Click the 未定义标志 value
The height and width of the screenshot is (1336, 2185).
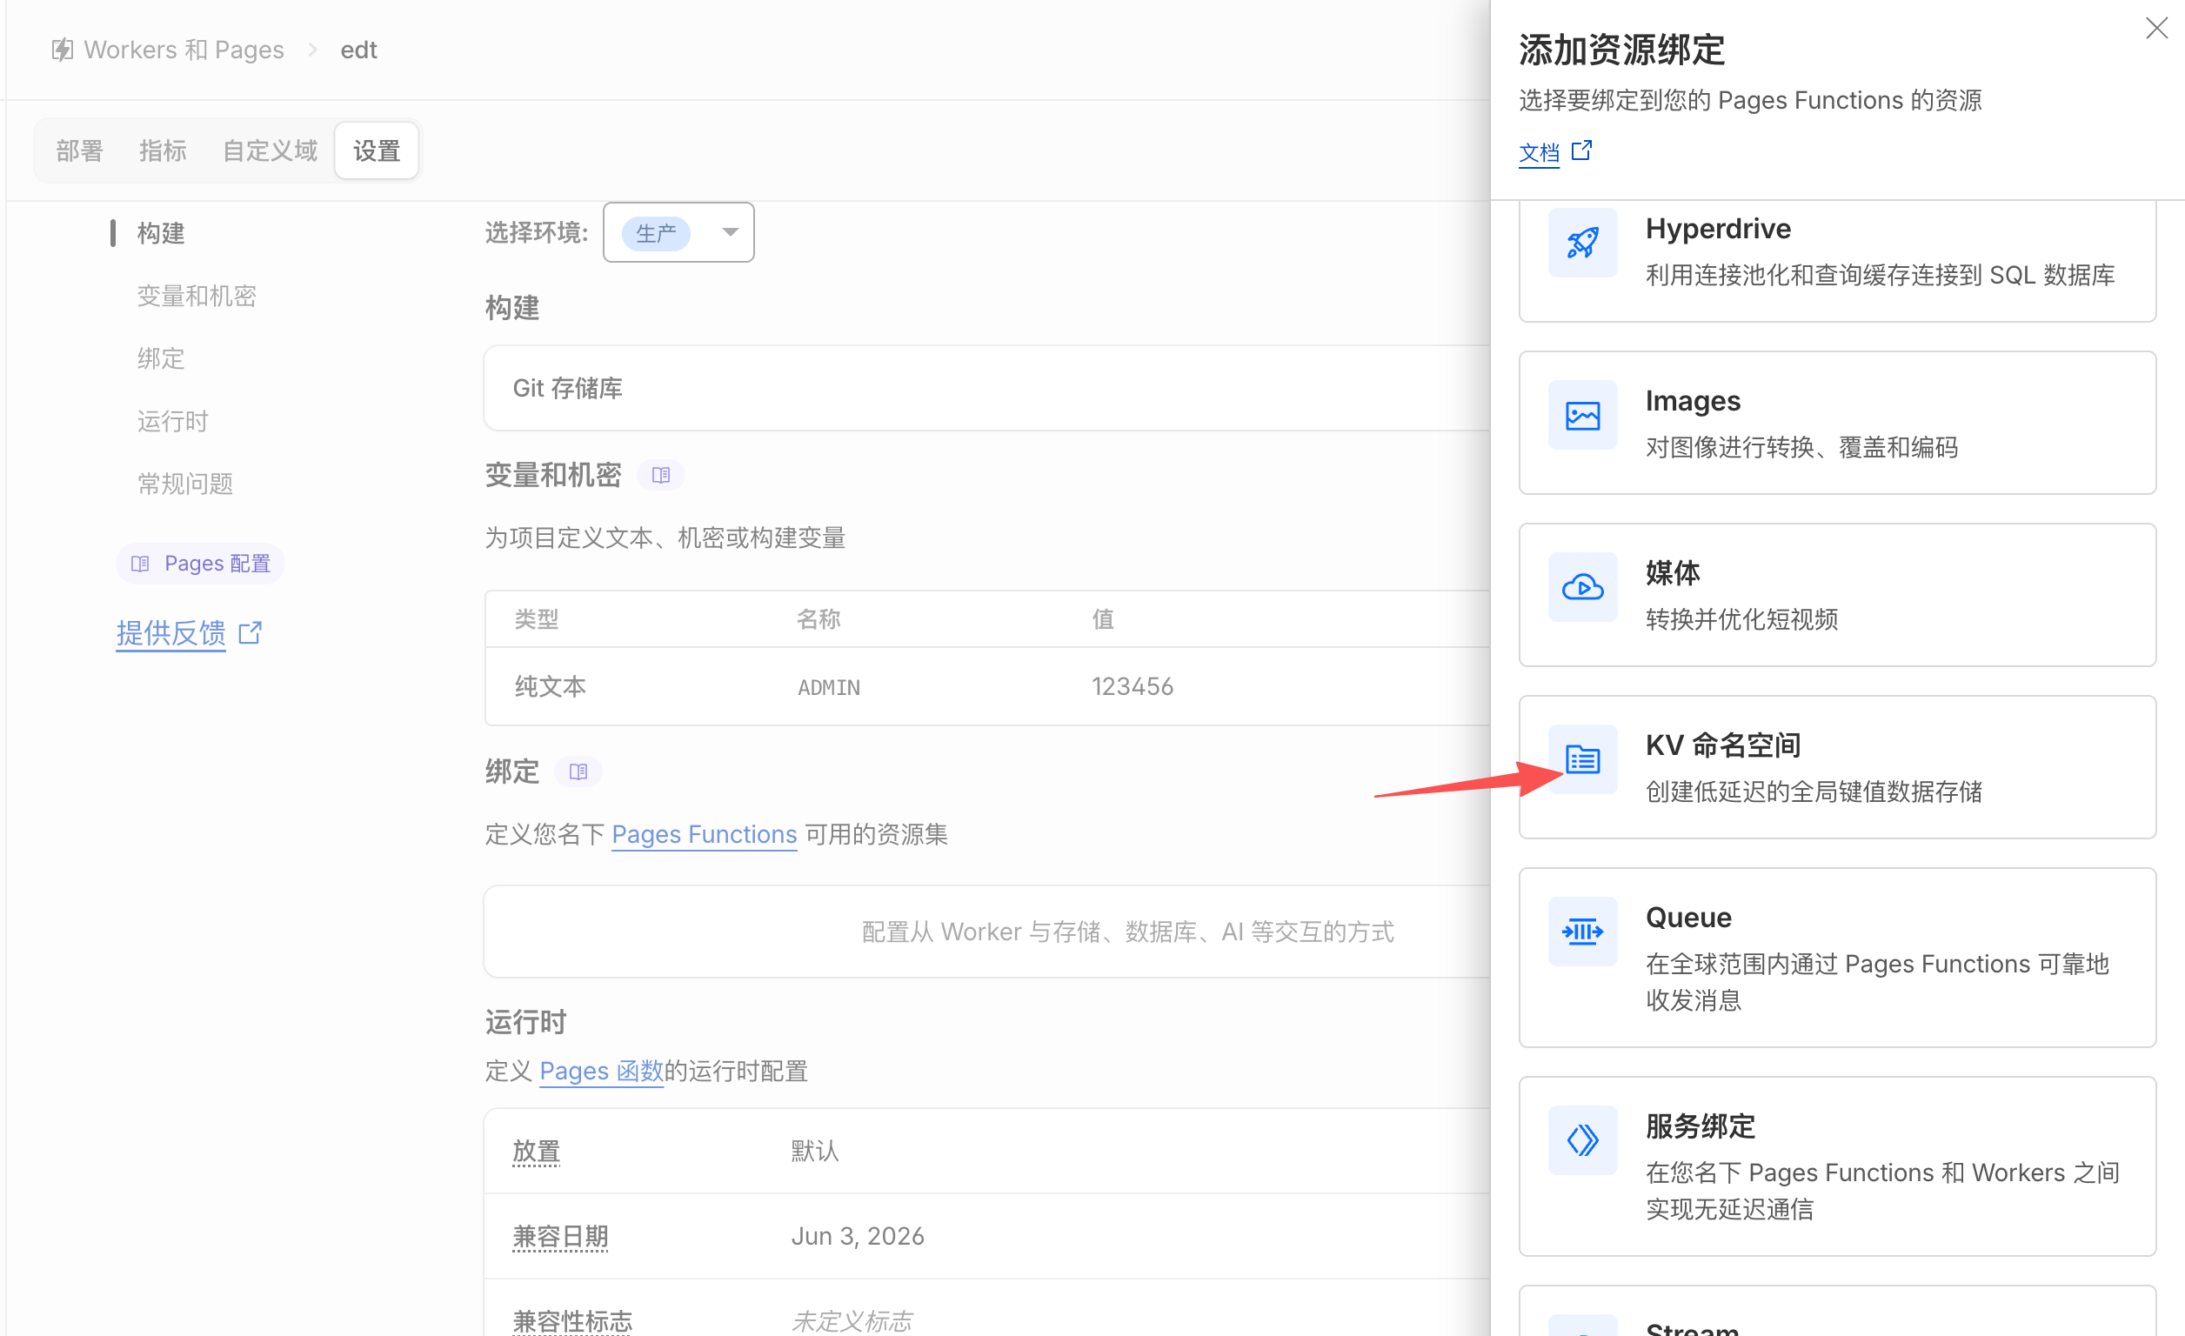point(852,1321)
